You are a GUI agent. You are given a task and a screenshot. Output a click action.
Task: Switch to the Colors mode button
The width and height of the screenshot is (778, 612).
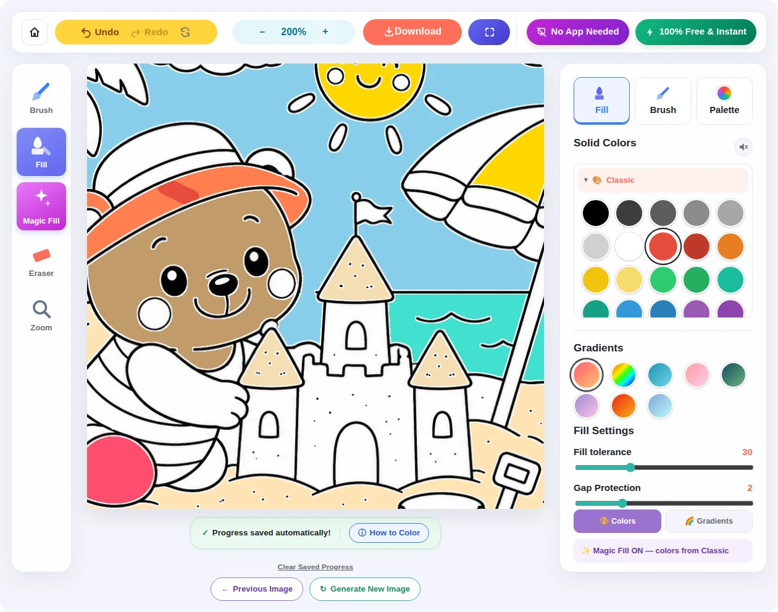[x=617, y=521]
